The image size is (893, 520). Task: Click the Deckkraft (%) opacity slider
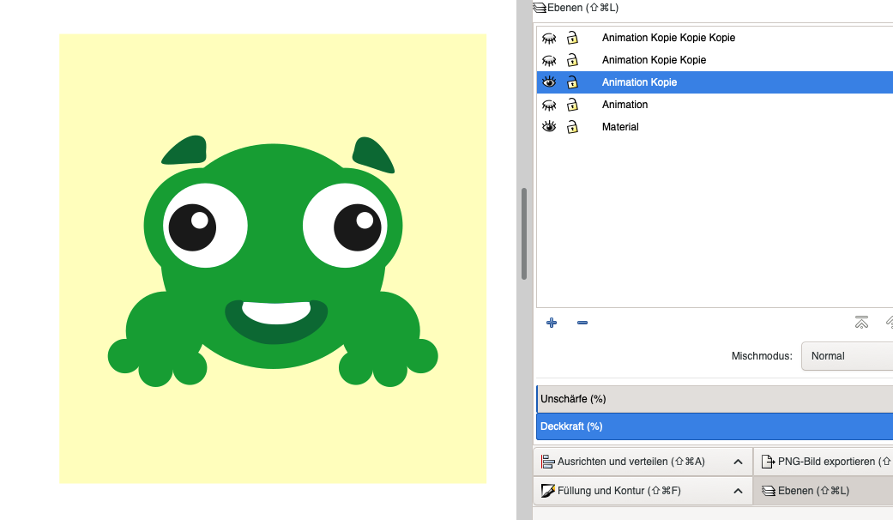(x=714, y=426)
